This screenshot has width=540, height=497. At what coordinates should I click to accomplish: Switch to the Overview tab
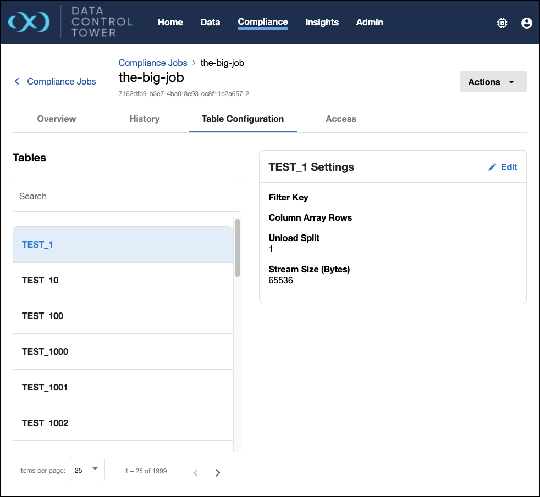(57, 119)
